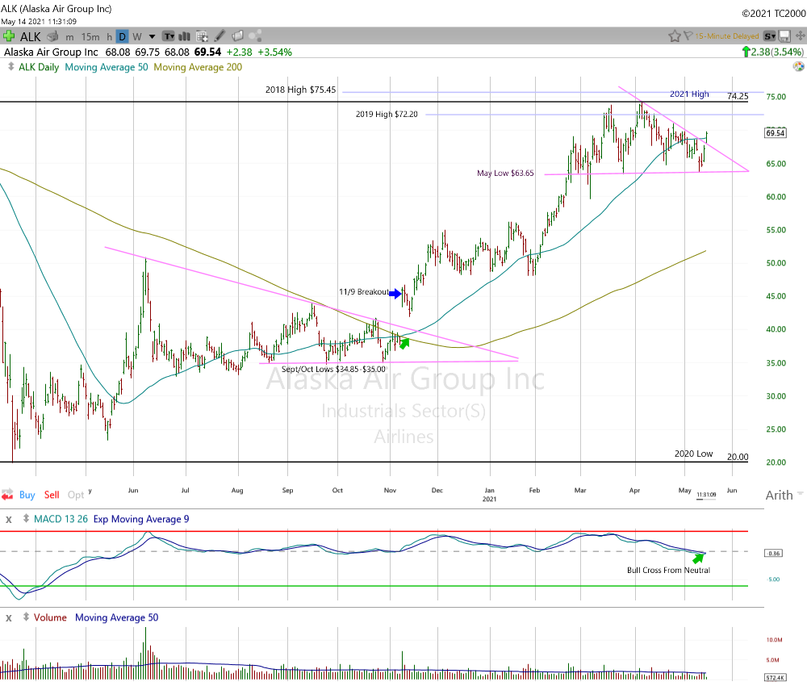This screenshot has height=686, width=807.
Task: Edit the ALK Daily price plot label
Action: (39, 68)
